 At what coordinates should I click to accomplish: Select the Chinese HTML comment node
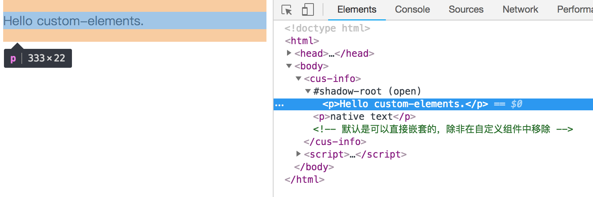click(443, 129)
